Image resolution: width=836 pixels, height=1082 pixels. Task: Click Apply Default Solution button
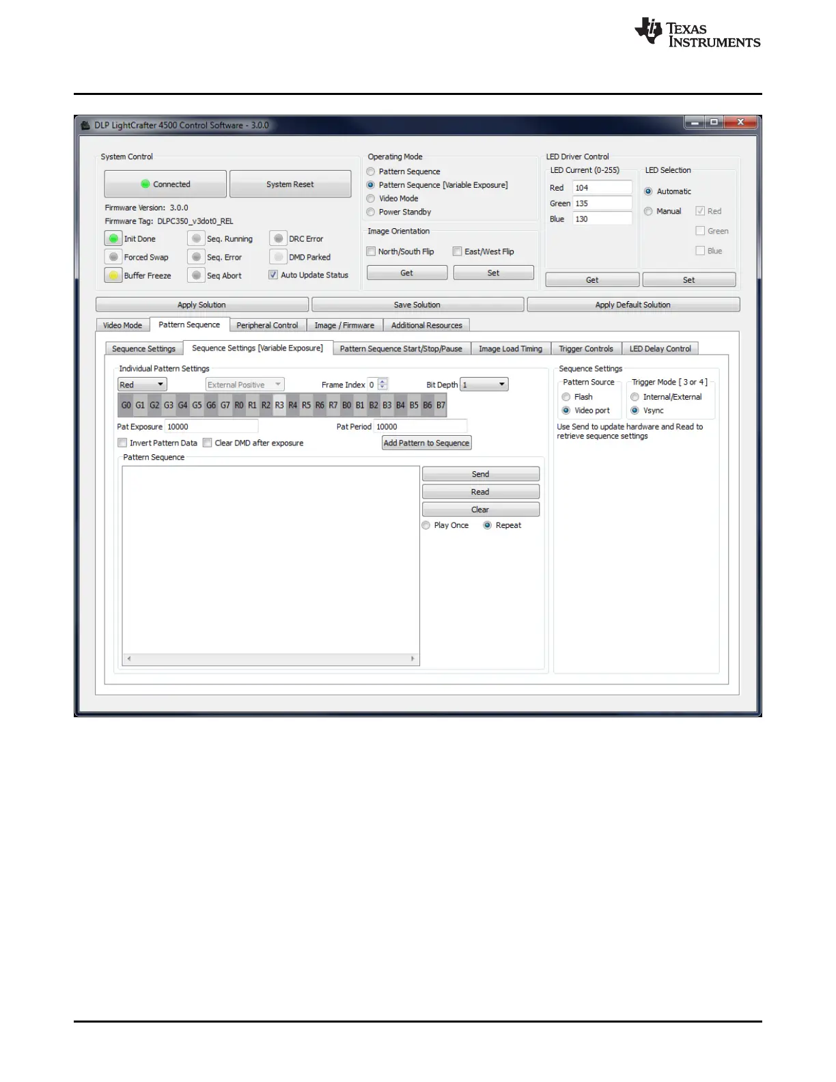pyautogui.click(x=633, y=305)
